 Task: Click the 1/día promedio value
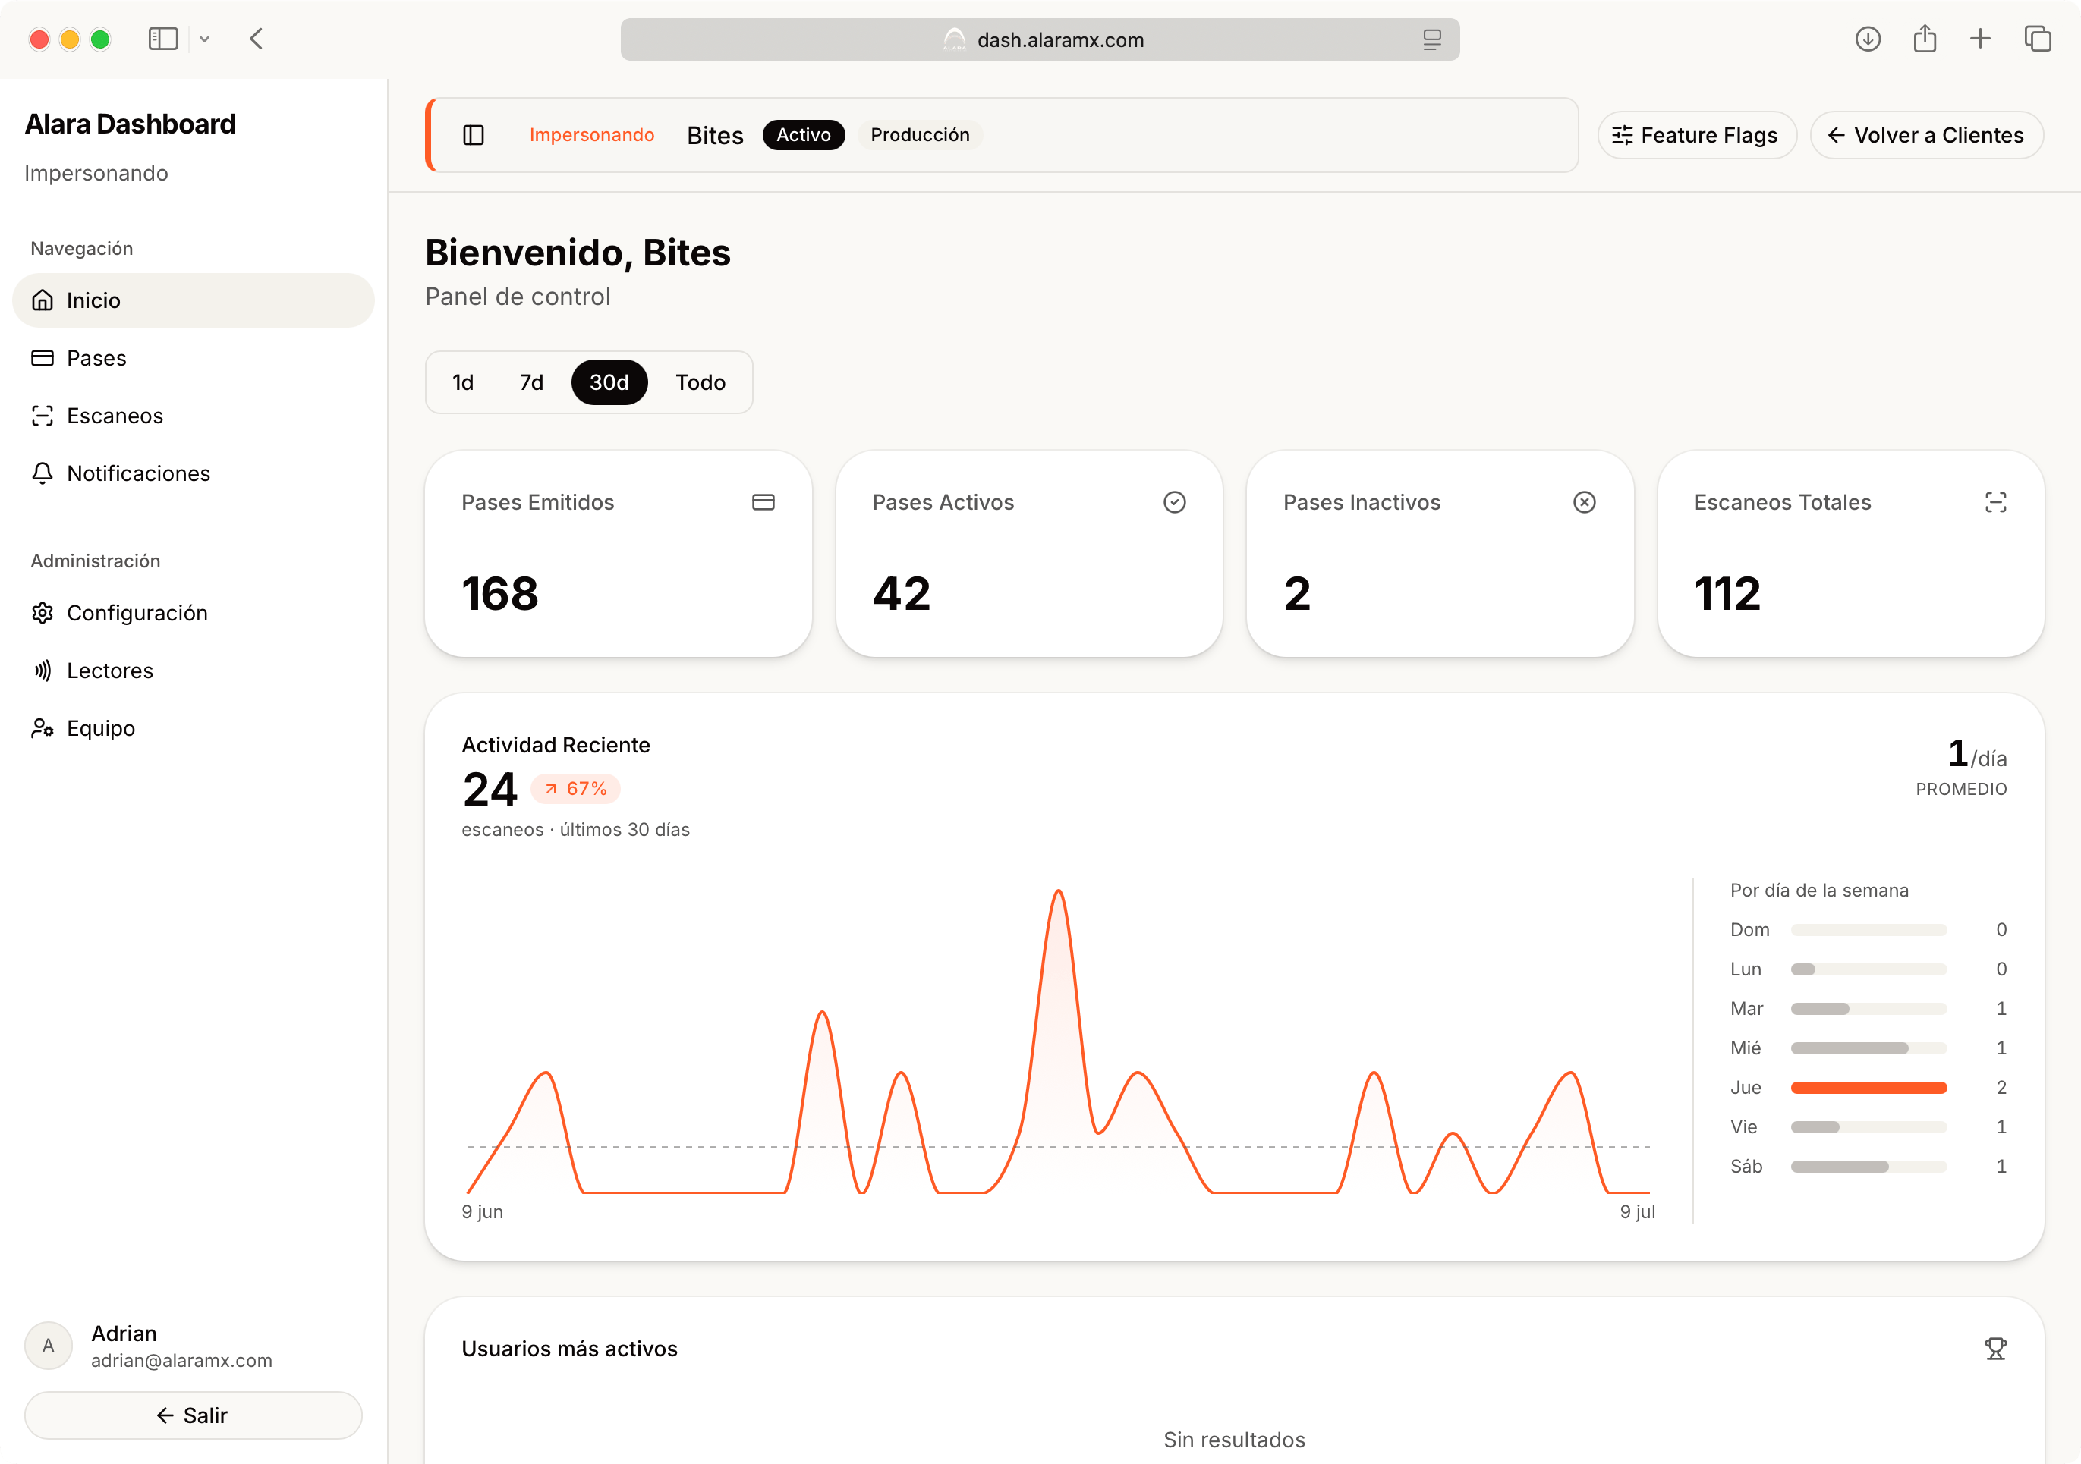[x=1977, y=755]
